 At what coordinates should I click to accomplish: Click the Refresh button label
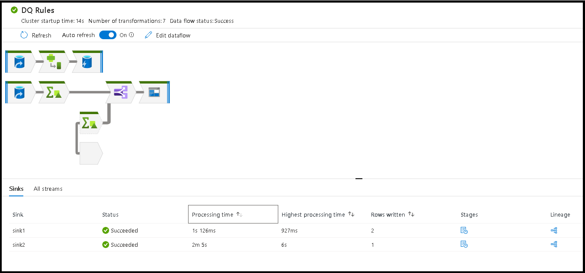[x=41, y=35]
